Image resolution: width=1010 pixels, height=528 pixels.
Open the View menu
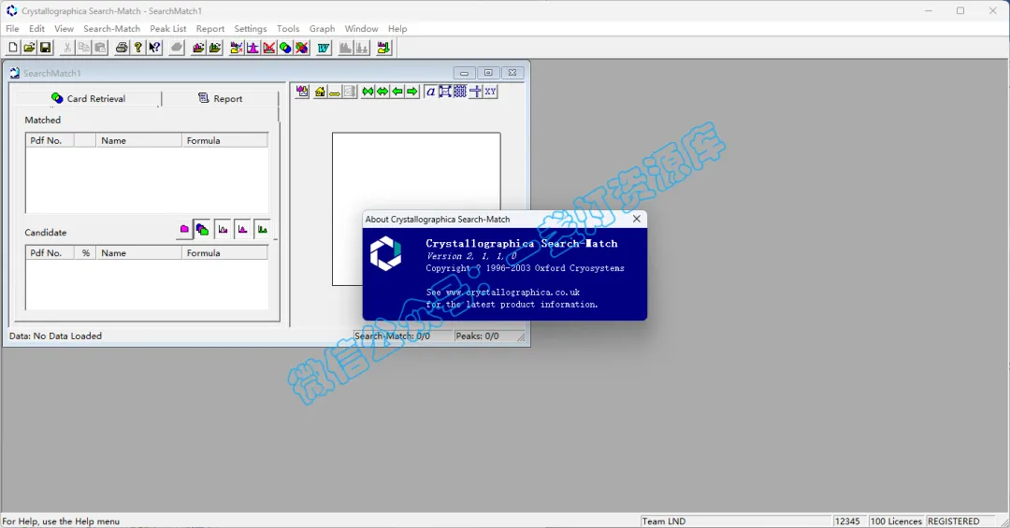[x=64, y=28]
